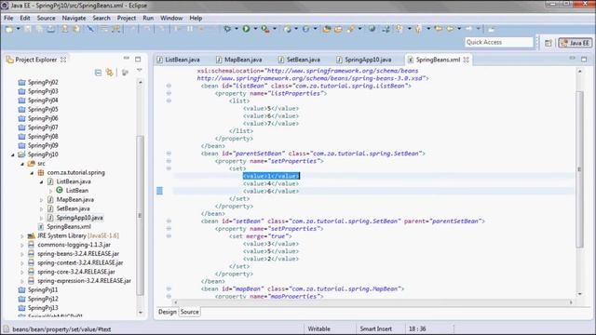
Task: Open the Run button dropdown arrow
Action: pyautogui.click(x=255, y=29)
